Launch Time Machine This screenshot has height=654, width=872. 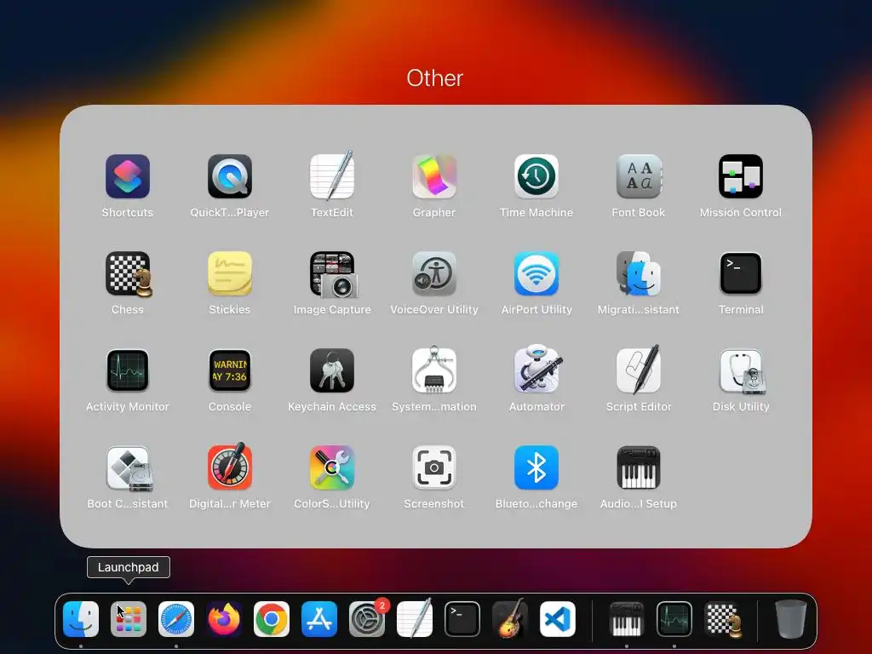[536, 176]
